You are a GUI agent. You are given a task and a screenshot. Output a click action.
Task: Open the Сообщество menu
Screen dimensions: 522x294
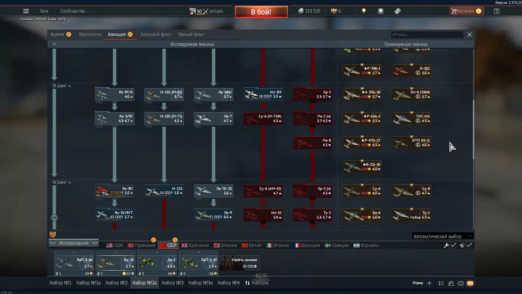(73, 11)
